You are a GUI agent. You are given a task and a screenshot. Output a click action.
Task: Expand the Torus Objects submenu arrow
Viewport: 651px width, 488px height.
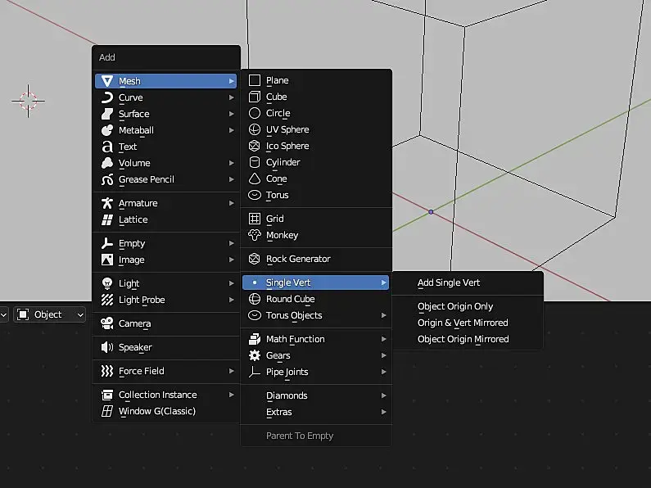pyautogui.click(x=383, y=315)
